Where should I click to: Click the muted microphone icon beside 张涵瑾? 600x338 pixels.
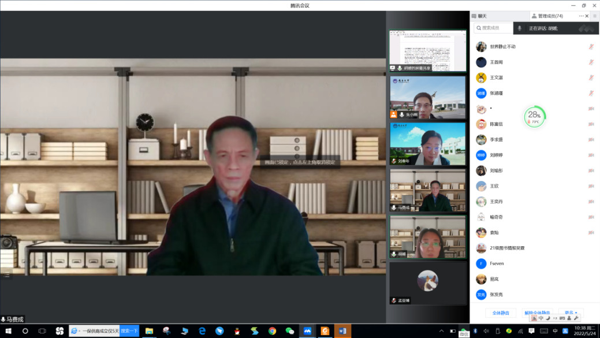click(x=591, y=93)
